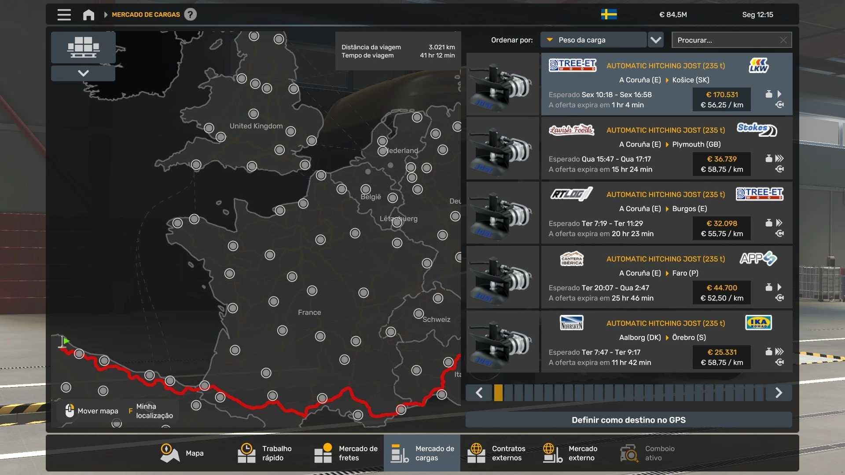
Task: Click the round icon below Košice urgency arrow
Action: tap(779, 105)
